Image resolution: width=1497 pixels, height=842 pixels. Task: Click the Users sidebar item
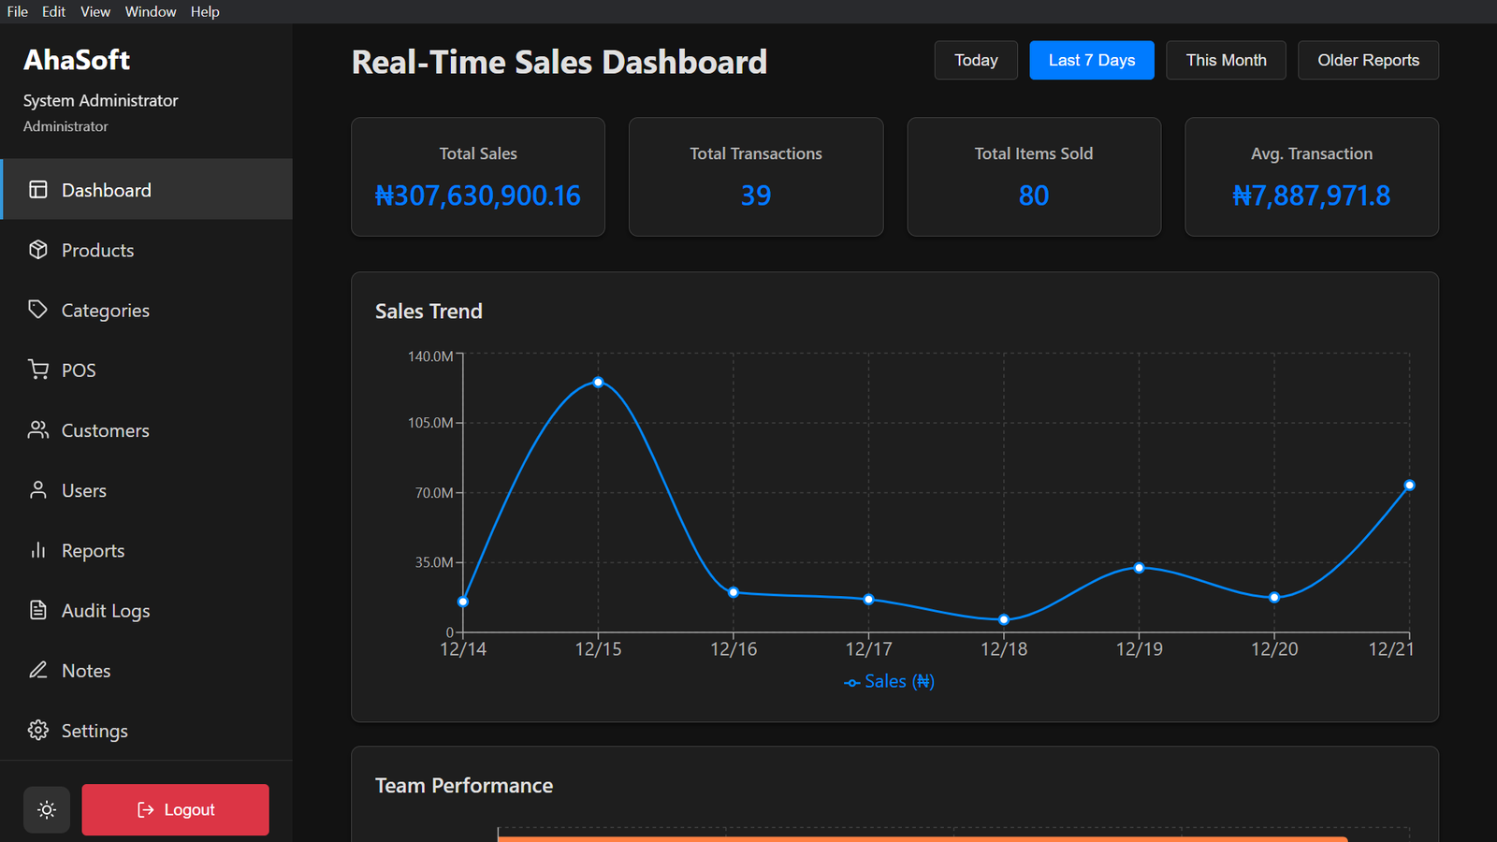click(x=83, y=489)
